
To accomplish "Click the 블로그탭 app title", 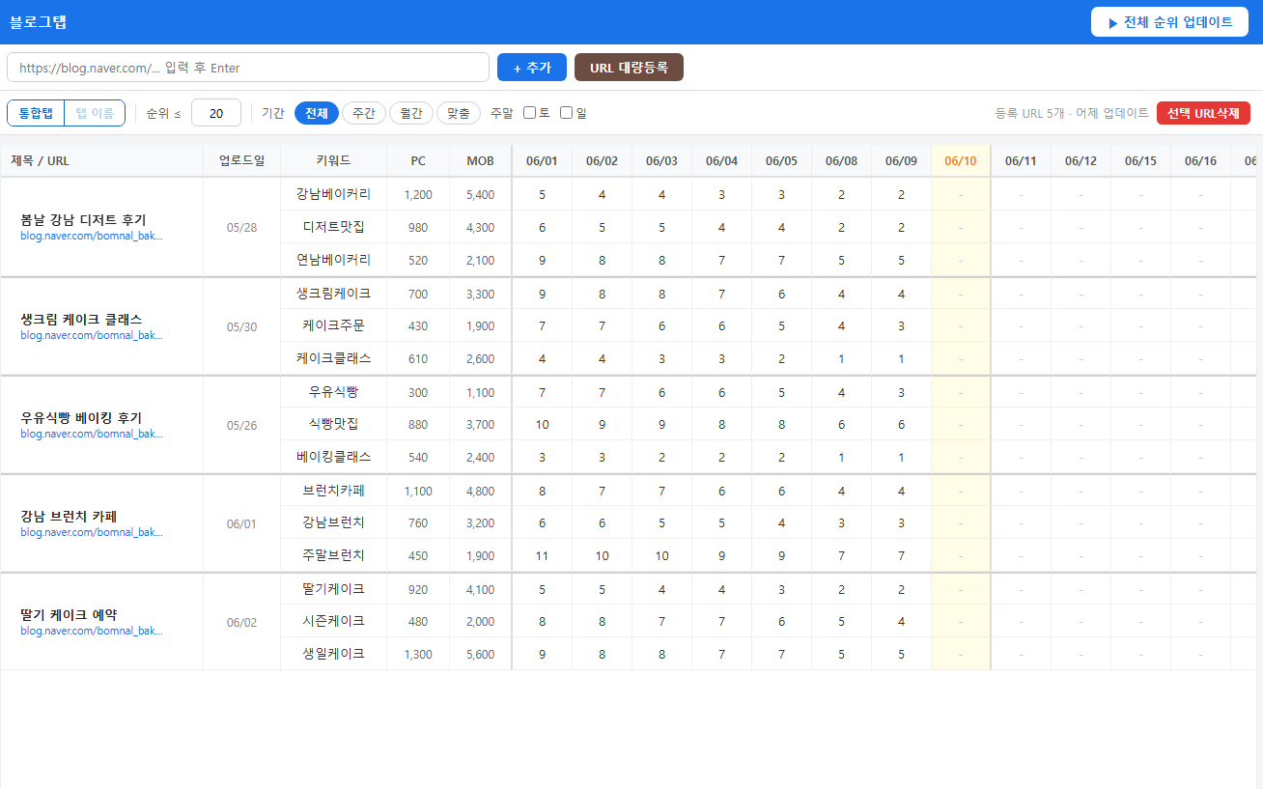I will [x=38, y=22].
